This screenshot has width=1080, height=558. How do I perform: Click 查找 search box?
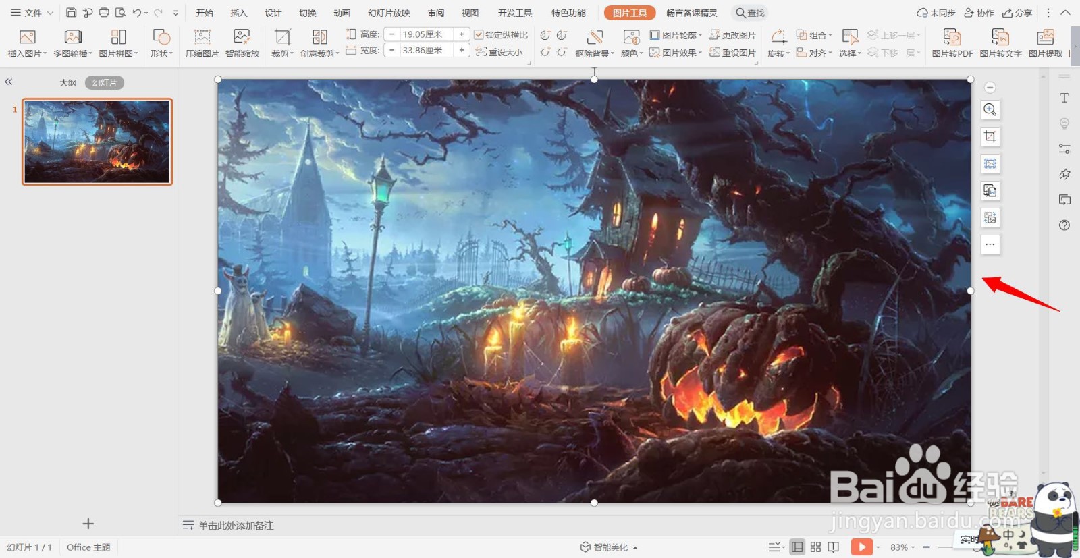(x=751, y=13)
